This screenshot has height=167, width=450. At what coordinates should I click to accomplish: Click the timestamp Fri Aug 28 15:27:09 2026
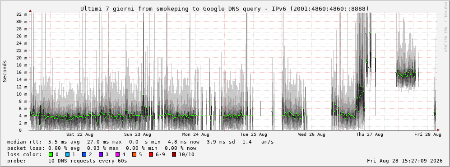tap(405, 161)
